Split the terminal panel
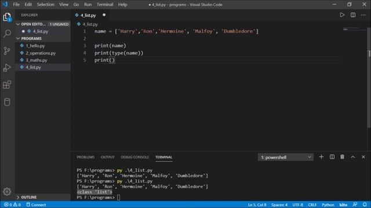Image resolution: width=371 pixels, height=208 pixels. pos(332,157)
